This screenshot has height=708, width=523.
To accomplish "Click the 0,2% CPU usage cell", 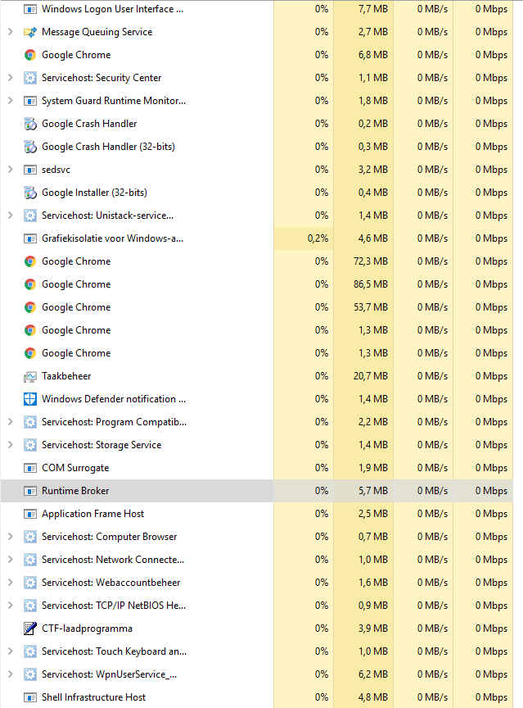I will (318, 238).
